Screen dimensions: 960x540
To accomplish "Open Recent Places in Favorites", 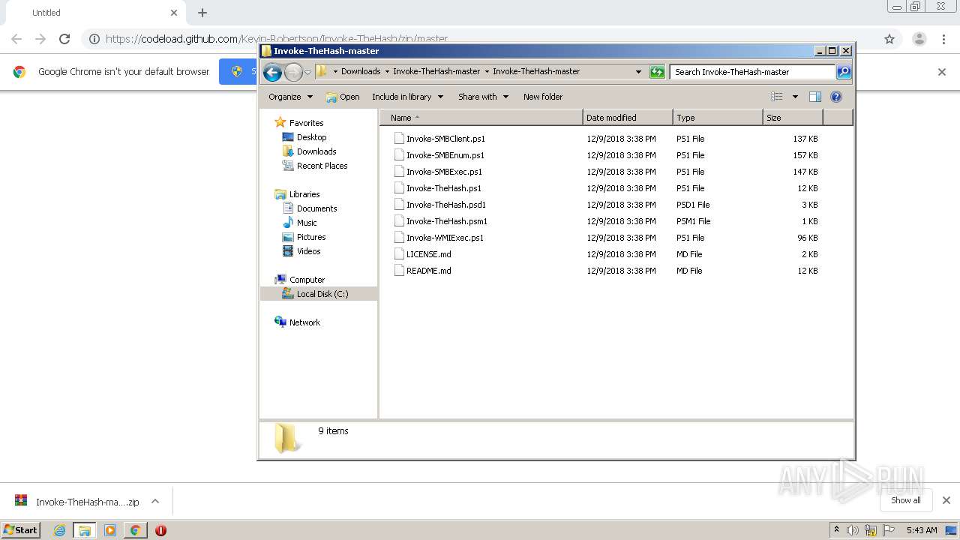I will tap(322, 166).
